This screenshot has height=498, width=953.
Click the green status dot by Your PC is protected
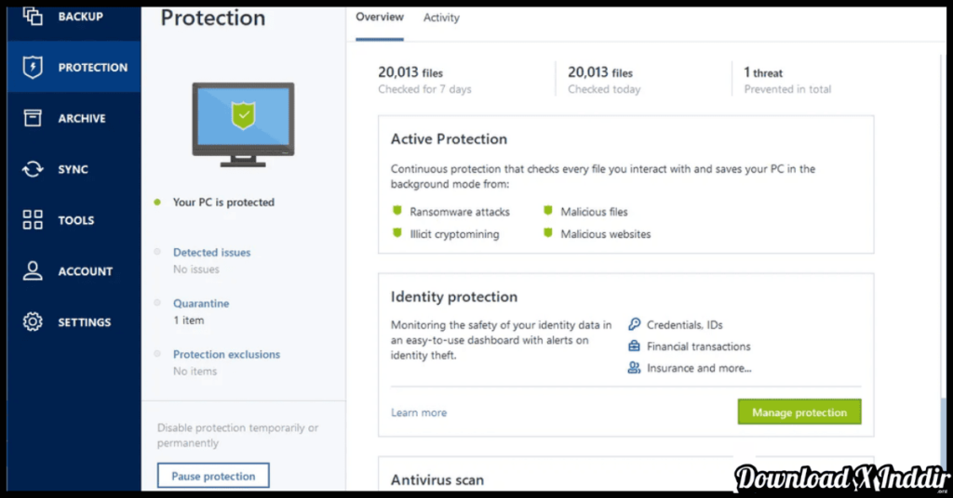157,202
